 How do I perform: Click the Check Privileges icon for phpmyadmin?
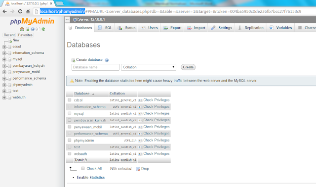click(x=140, y=140)
